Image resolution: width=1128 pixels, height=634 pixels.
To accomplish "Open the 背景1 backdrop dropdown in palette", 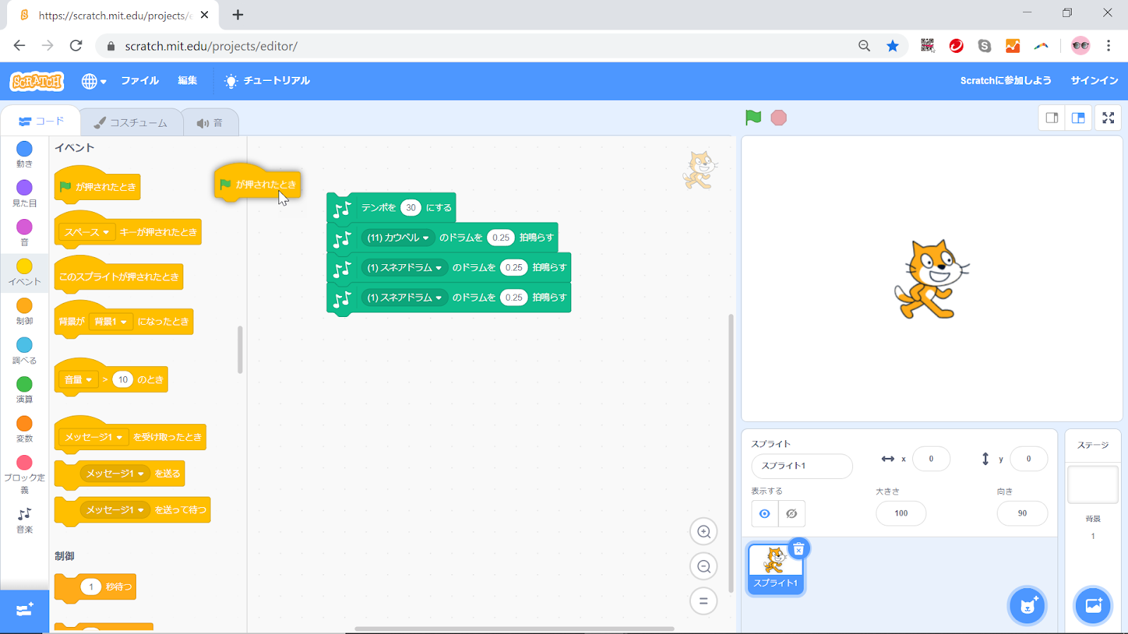I will [111, 321].
